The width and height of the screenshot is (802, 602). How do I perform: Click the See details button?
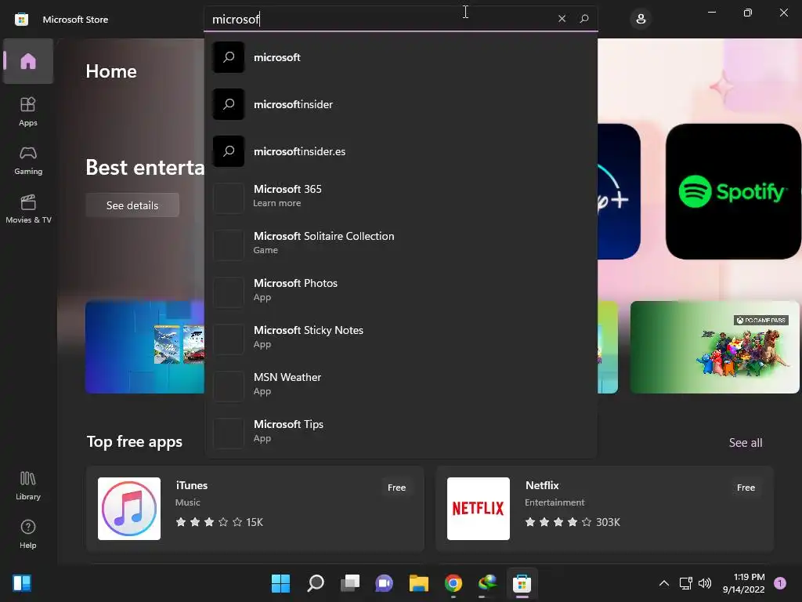132,205
